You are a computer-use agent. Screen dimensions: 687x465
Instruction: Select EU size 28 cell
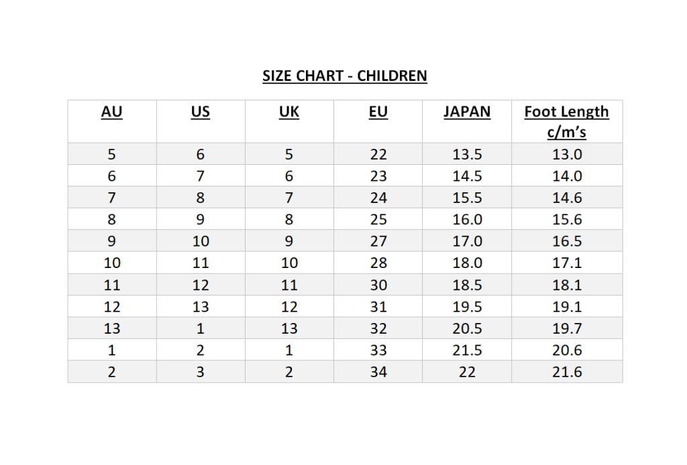click(x=378, y=263)
